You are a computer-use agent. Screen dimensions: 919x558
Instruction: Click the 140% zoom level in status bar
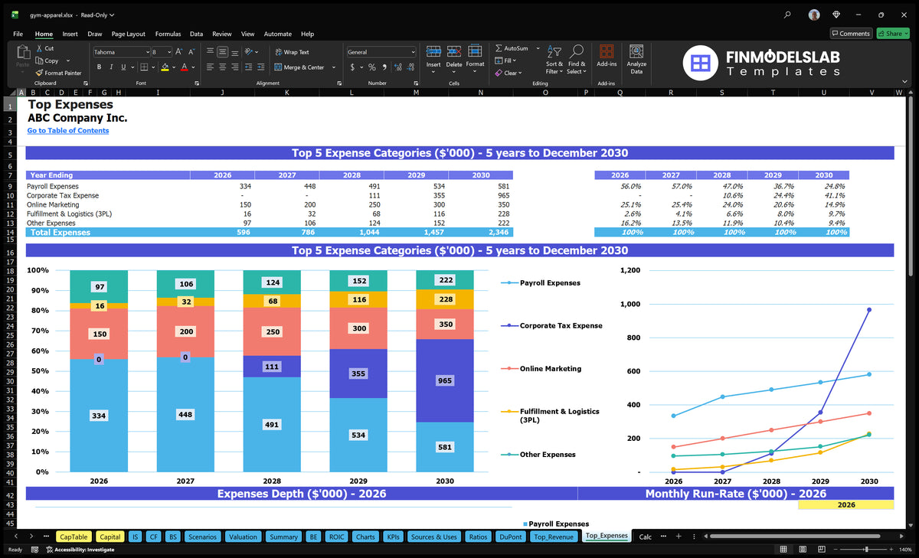(907, 550)
